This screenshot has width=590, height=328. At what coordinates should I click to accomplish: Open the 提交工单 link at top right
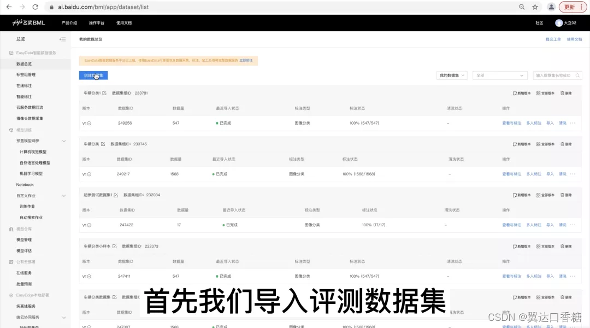pyautogui.click(x=553, y=39)
